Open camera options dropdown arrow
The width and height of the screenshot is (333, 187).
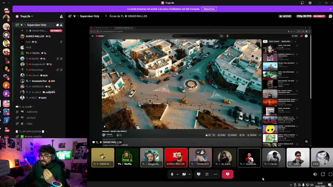pos(189,174)
